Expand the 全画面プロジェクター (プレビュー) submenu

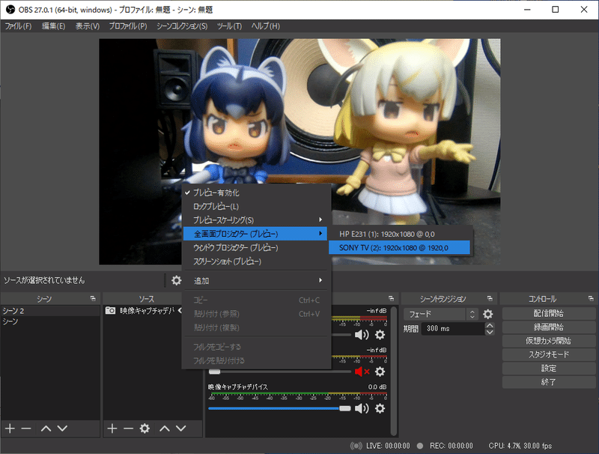[255, 234]
